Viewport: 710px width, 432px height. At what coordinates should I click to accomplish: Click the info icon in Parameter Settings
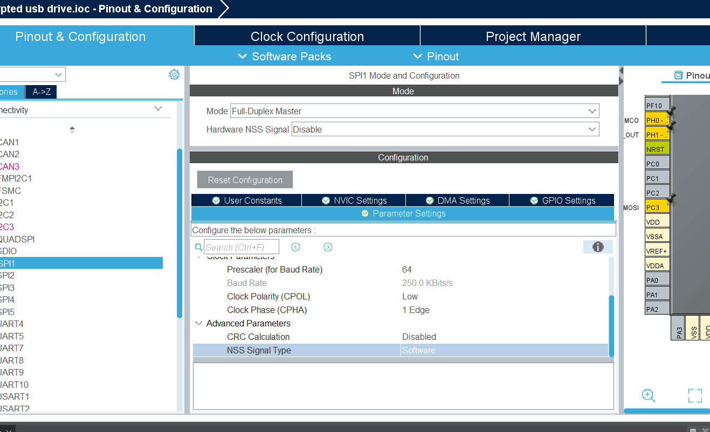[598, 247]
